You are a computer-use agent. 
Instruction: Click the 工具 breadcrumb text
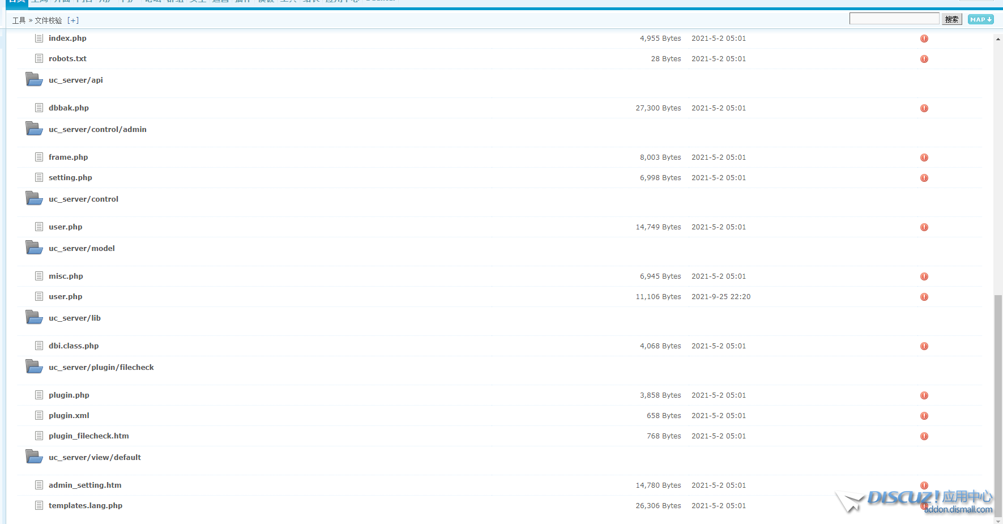pyautogui.click(x=19, y=20)
